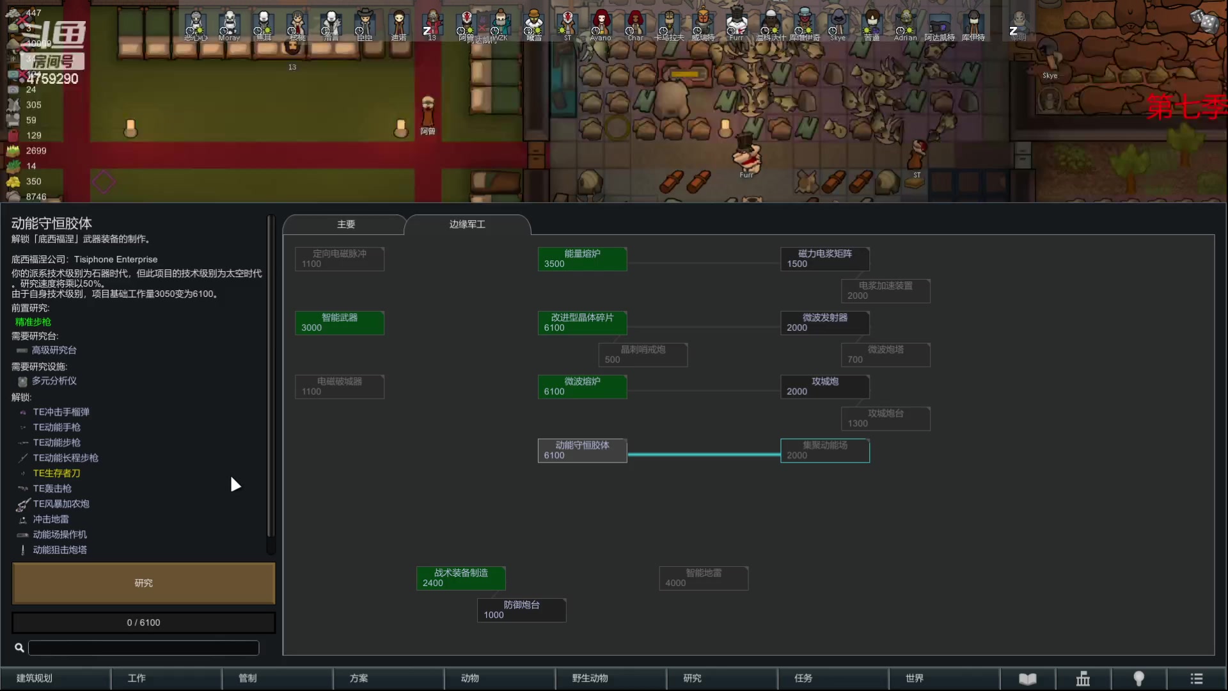The height and width of the screenshot is (691, 1228).
Task: Select colonist 苦逼 portrait
Action: (872, 24)
